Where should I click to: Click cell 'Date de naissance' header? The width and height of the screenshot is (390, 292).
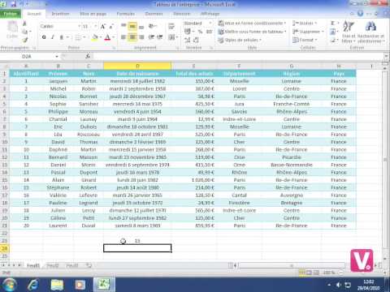coord(137,74)
